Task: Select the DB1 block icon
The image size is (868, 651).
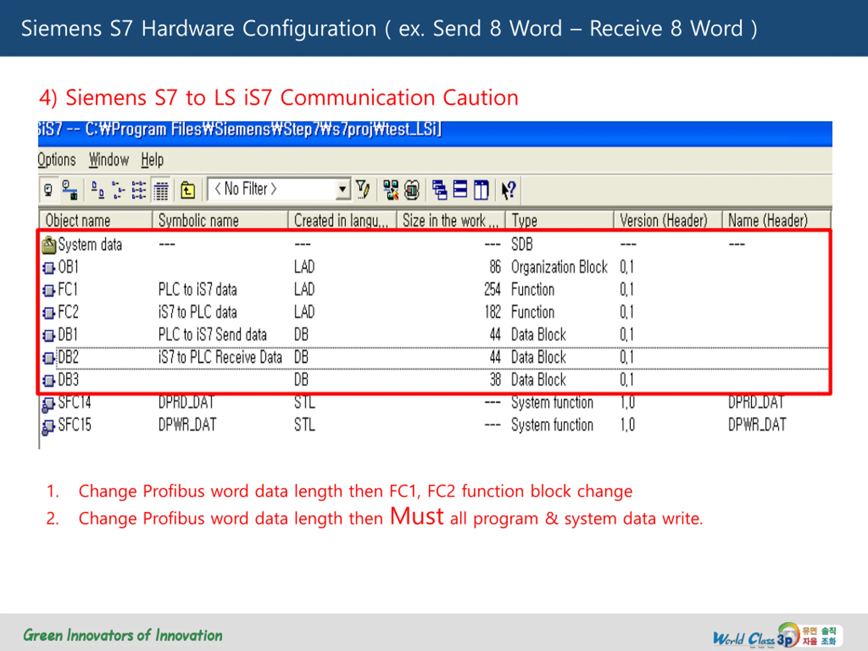Action: (x=49, y=336)
